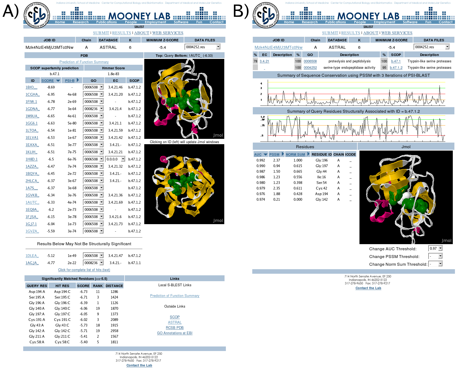
Task: Open Publications in panel A navigation bar
Action: (106, 22)
